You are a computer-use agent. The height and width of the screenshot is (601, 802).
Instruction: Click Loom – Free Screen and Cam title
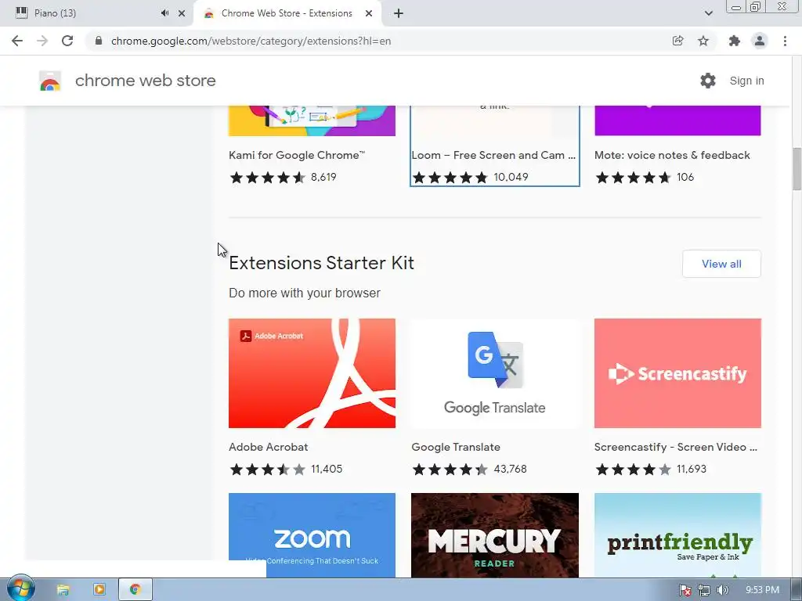click(493, 156)
